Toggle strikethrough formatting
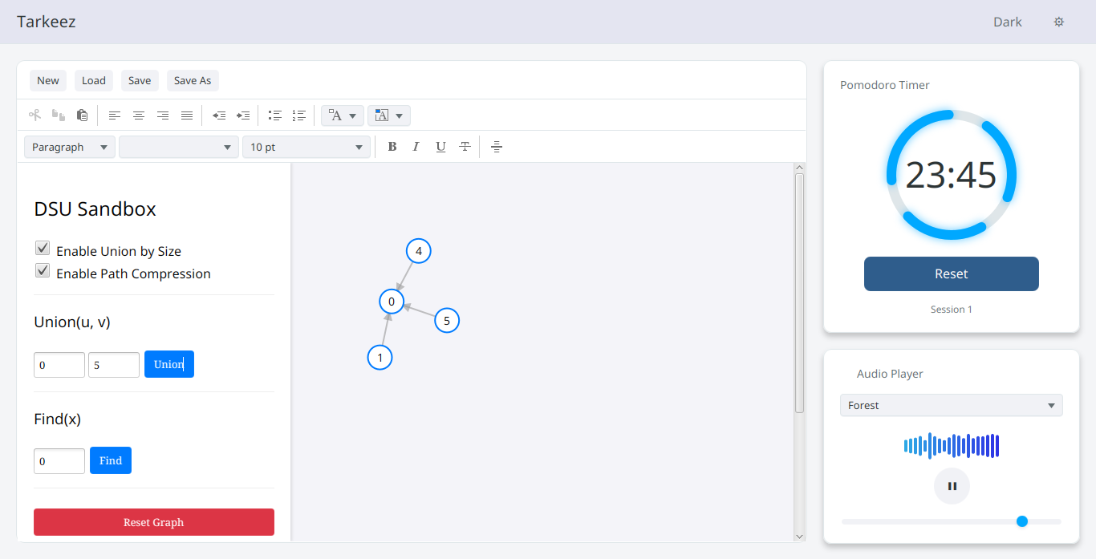The width and height of the screenshot is (1096, 559). pyautogui.click(x=465, y=147)
